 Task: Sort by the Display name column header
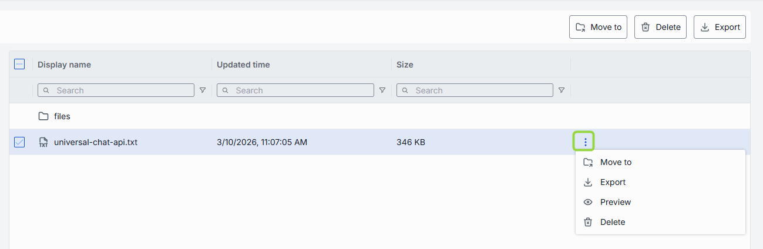point(65,65)
